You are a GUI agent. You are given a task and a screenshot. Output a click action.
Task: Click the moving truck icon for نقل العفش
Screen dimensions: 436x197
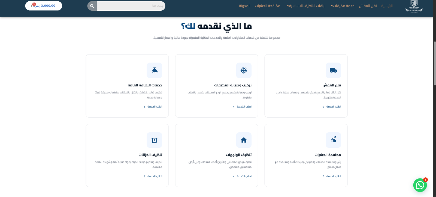[x=333, y=70]
